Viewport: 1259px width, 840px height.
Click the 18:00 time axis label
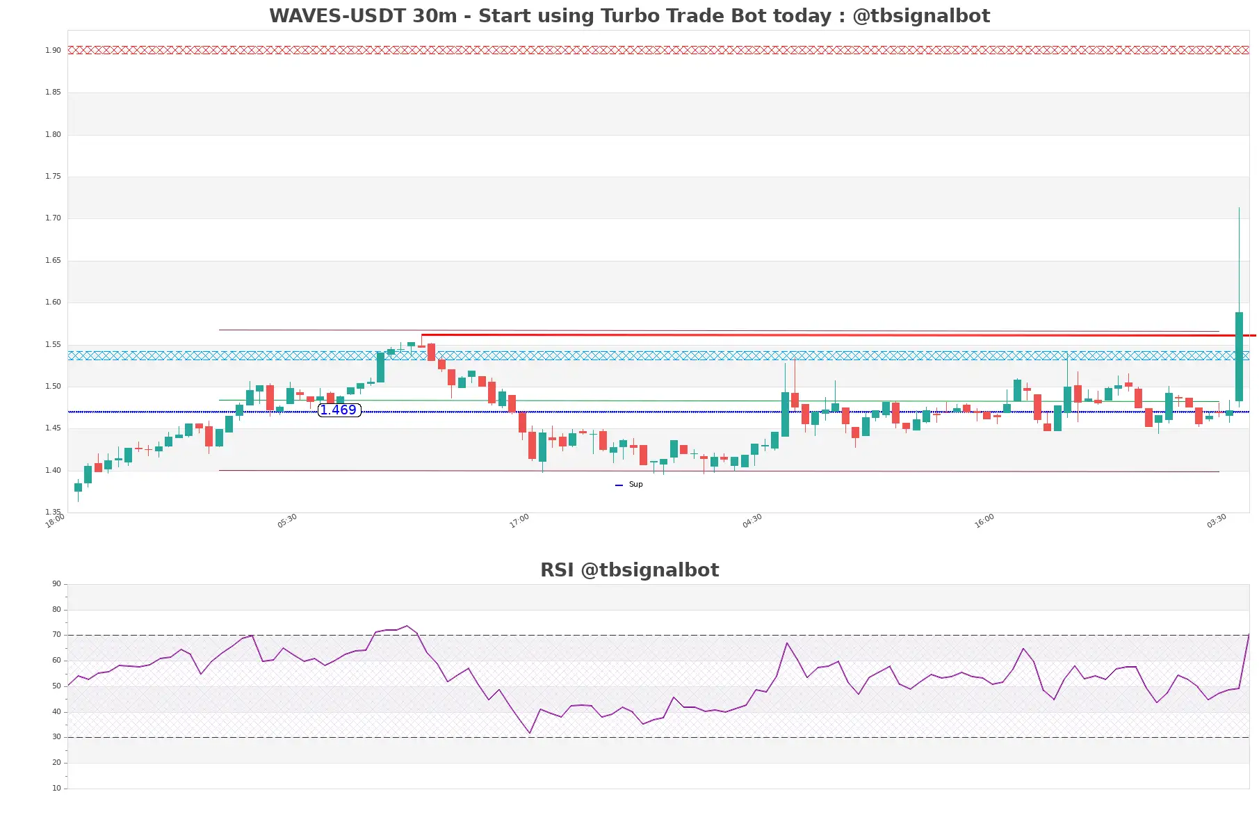tap(55, 521)
